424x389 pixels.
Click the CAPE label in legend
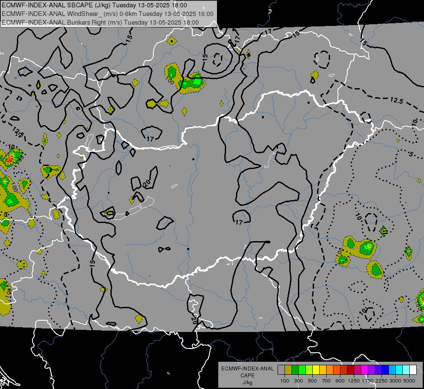tap(247, 376)
